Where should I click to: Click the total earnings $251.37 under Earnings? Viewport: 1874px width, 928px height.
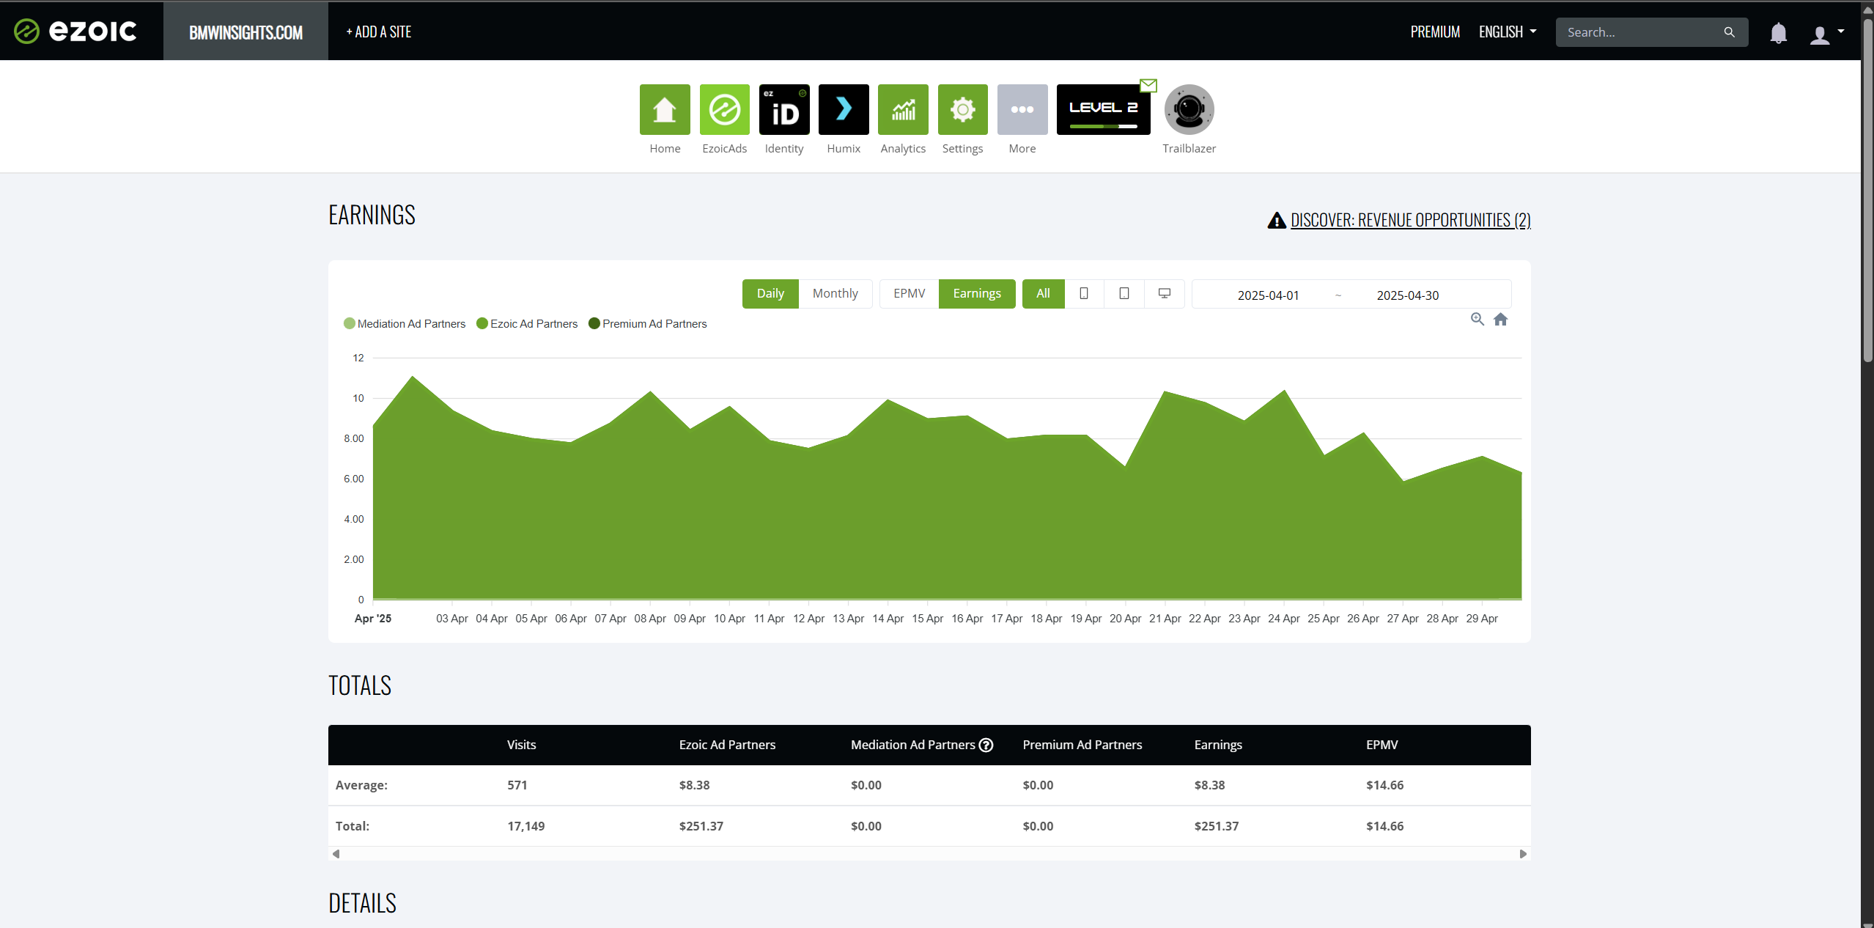1216,826
